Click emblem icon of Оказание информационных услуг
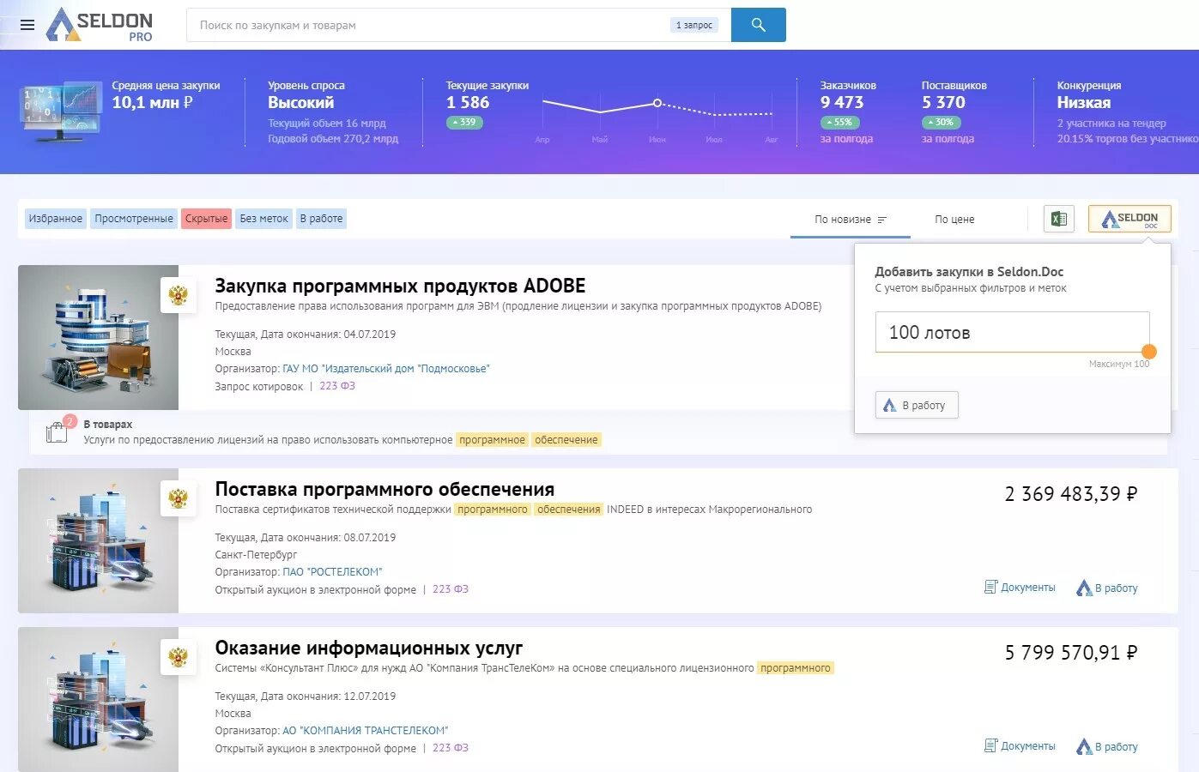The image size is (1199, 772). coord(179,657)
